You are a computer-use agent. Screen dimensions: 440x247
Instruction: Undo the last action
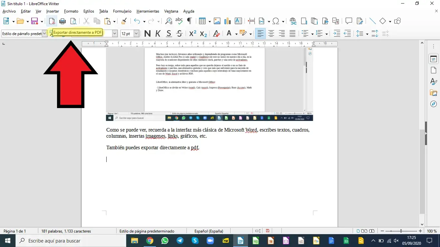click(137, 21)
